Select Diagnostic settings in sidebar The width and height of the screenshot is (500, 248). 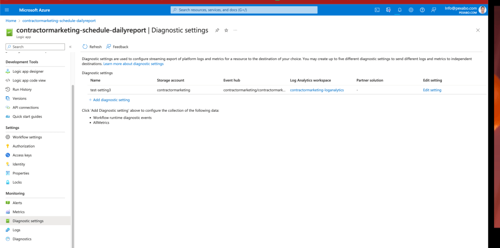pos(35,221)
